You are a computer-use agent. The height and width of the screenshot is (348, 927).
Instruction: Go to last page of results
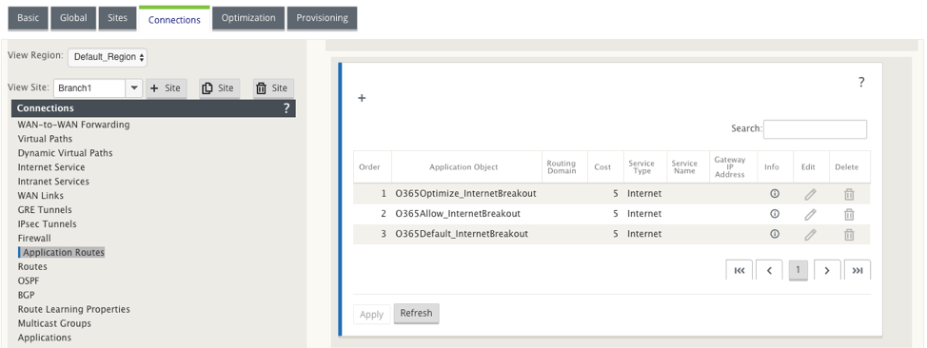(858, 270)
